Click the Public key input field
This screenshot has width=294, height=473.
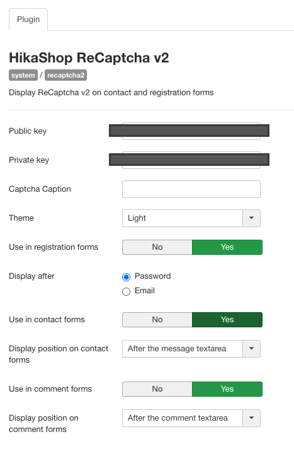pos(191,131)
